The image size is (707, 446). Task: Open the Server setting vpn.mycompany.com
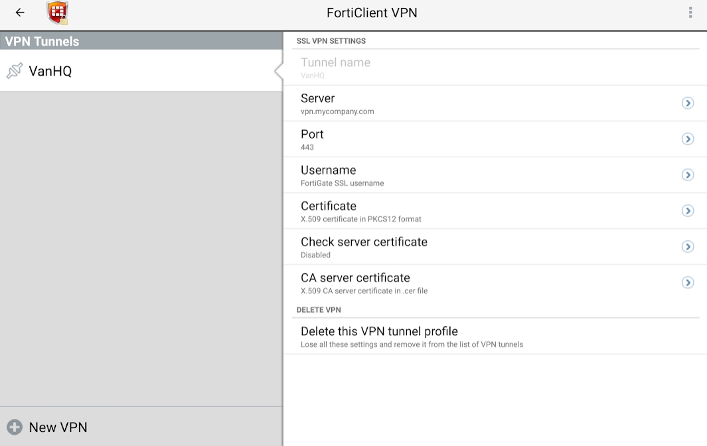(x=337, y=104)
